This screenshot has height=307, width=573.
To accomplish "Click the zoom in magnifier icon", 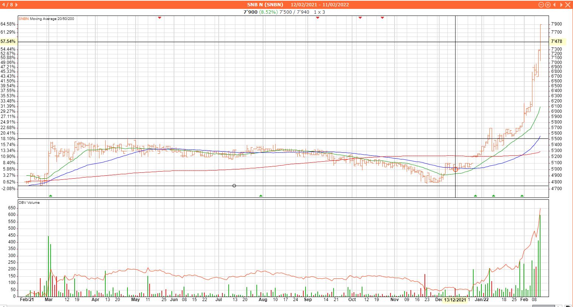I will pyautogui.click(x=548, y=5).
